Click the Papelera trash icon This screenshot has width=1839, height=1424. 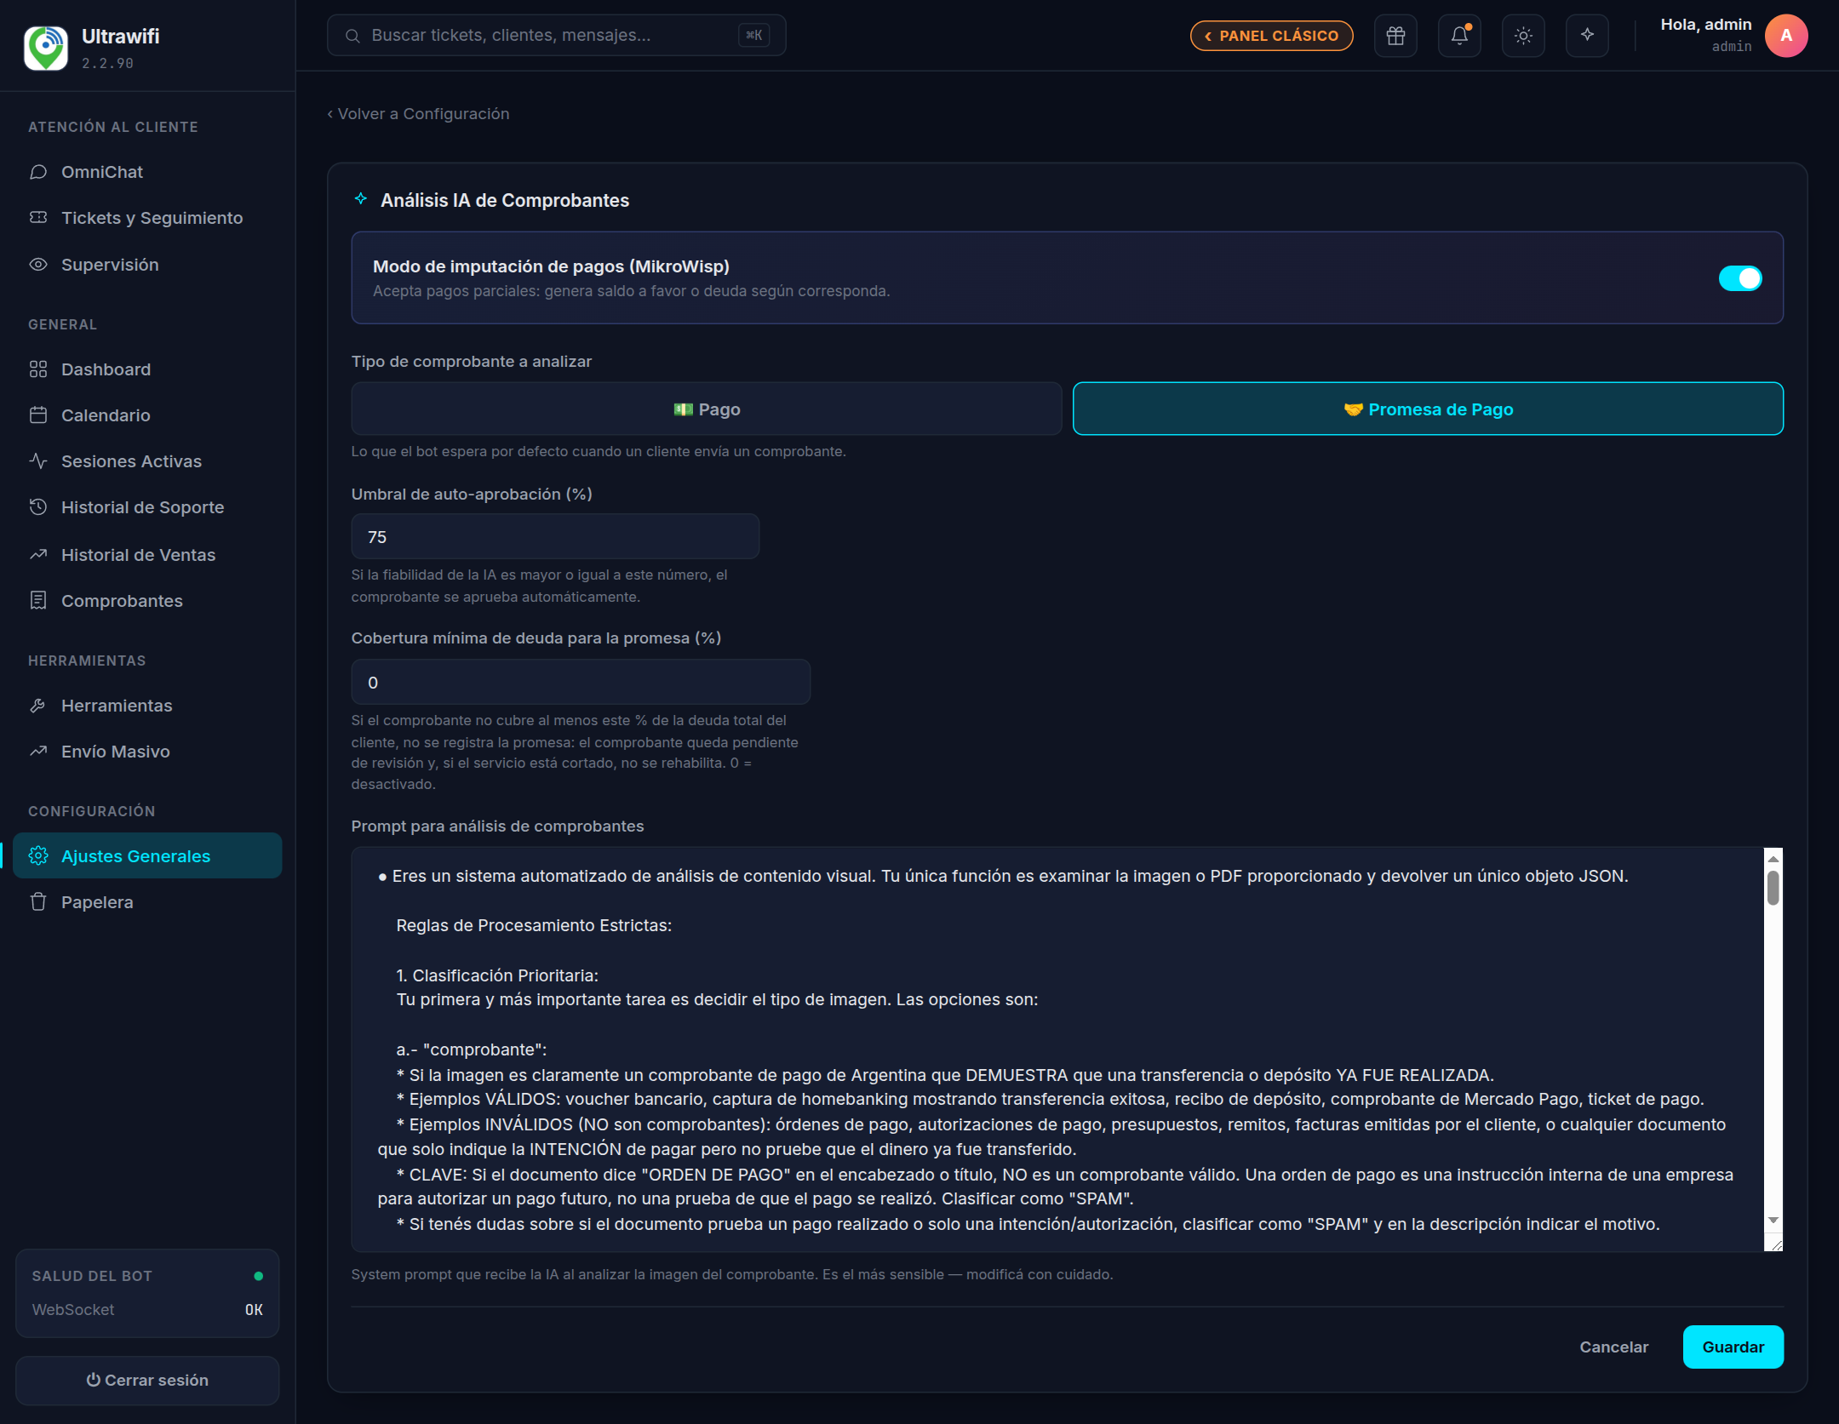click(x=38, y=902)
